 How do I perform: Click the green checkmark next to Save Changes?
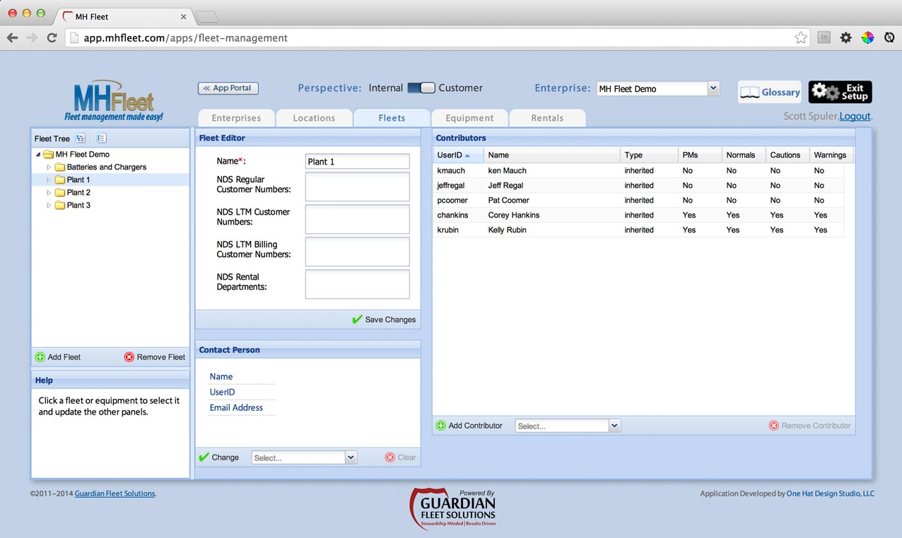coord(357,319)
